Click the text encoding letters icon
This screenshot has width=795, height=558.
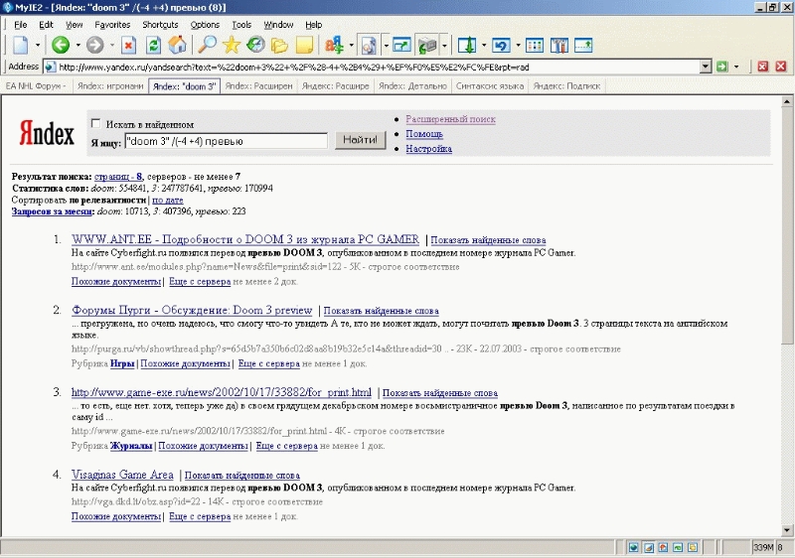click(334, 45)
